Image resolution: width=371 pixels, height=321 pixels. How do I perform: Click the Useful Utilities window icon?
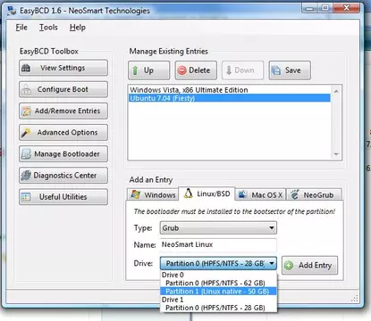(x=26, y=197)
